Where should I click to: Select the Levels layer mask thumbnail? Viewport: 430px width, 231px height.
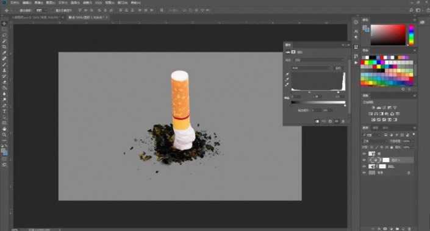pyautogui.click(x=386, y=160)
